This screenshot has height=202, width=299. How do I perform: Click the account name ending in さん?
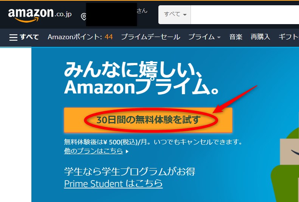[142, 11]
